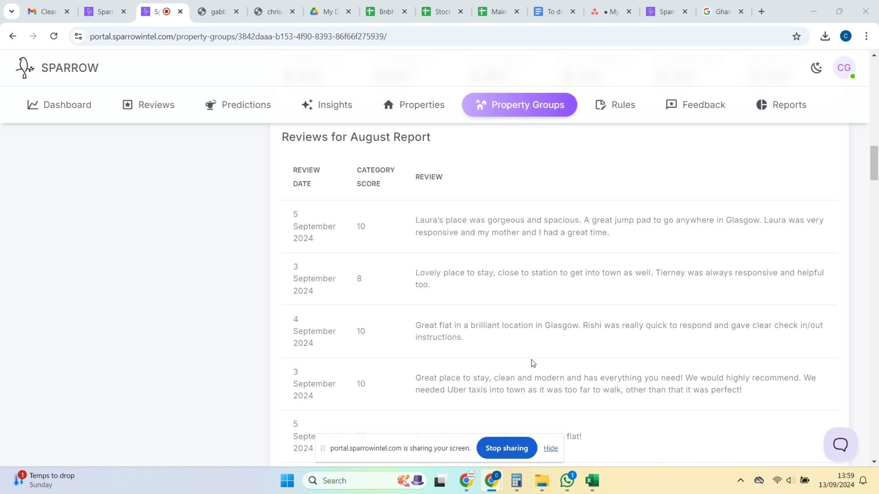Open the CG user avatar menu

tap(844, 68)
